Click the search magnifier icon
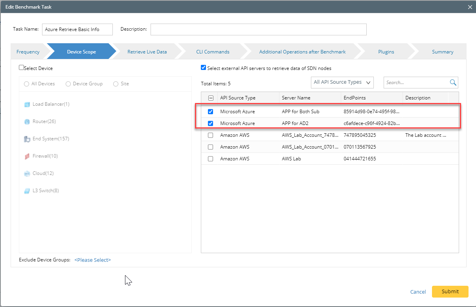 pyautogui.click(x=453, y=83)
